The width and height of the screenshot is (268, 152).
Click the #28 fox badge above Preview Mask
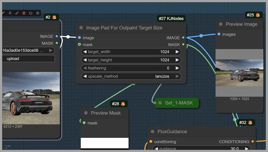119,104
